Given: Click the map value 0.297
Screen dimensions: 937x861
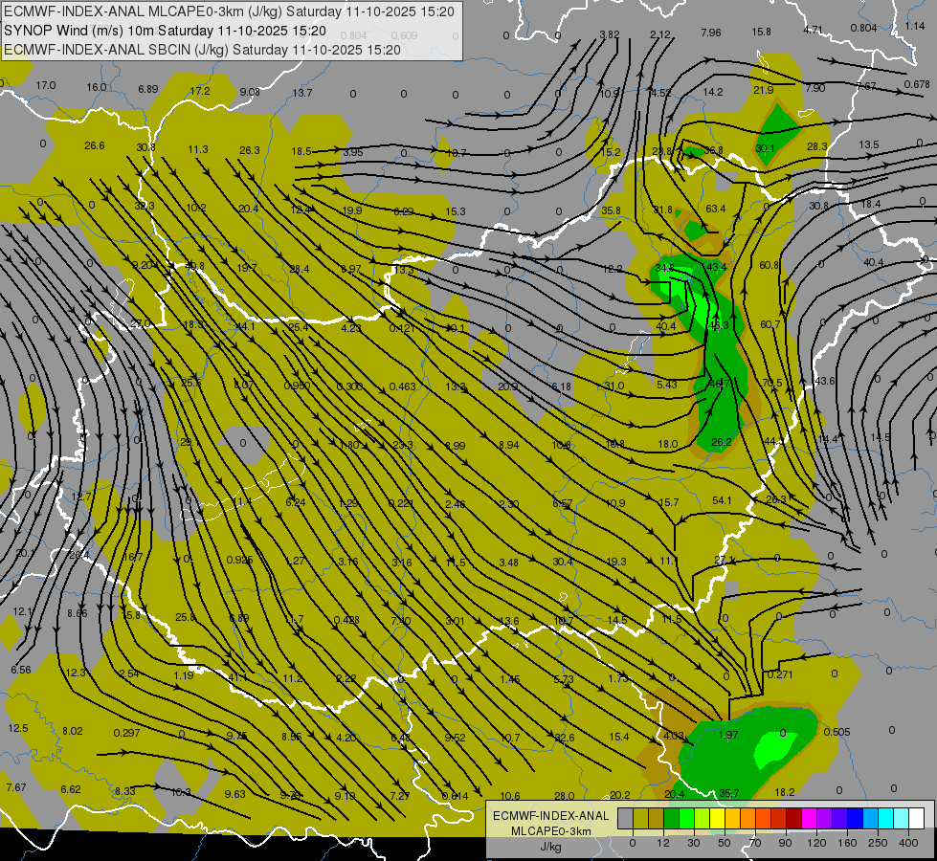Looking at the screenshot, I should click(x=126, y=733).
